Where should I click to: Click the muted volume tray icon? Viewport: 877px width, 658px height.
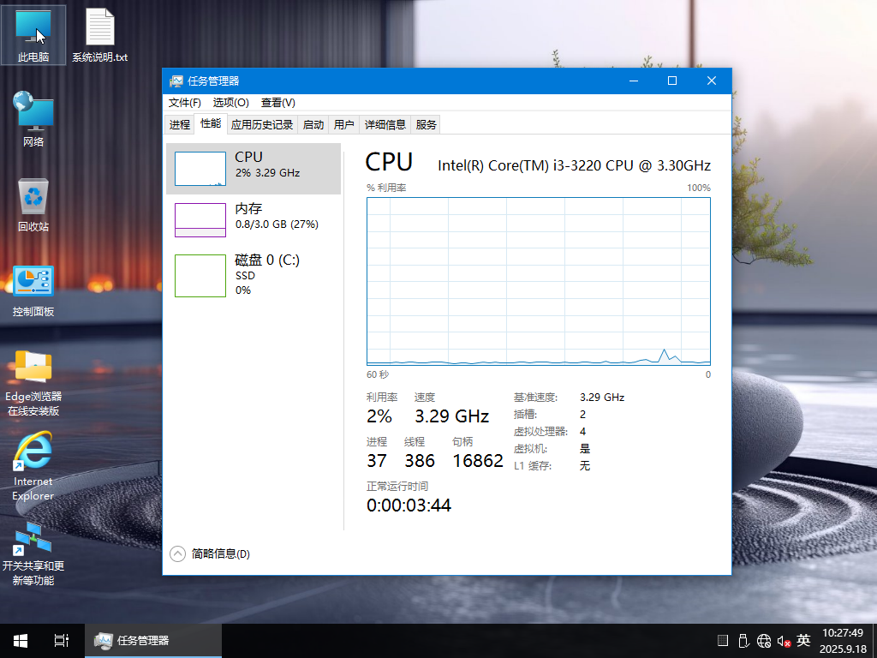(784, 641)
